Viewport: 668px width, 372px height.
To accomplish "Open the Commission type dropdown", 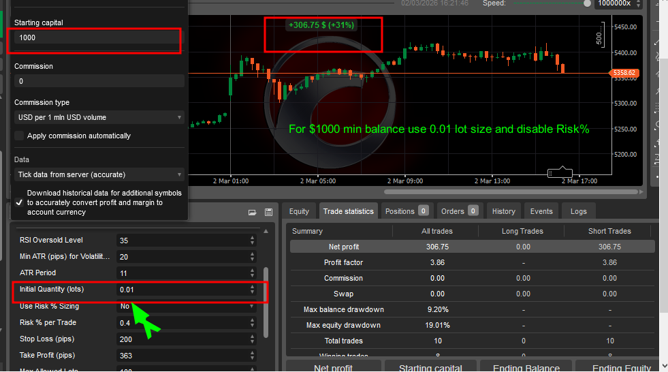I will click(x=99, y=117).
